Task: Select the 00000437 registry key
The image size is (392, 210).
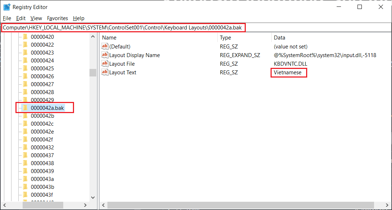Action: click(x=42, y=155)
